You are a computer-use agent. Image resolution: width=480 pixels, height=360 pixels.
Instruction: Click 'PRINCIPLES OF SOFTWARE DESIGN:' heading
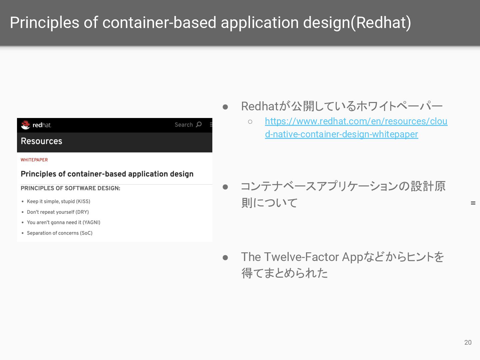(x=70, y=188)
